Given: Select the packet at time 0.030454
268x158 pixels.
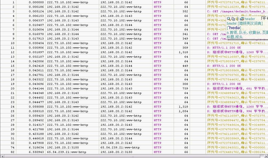Looking at the screenshot, I should coord(134,43).
